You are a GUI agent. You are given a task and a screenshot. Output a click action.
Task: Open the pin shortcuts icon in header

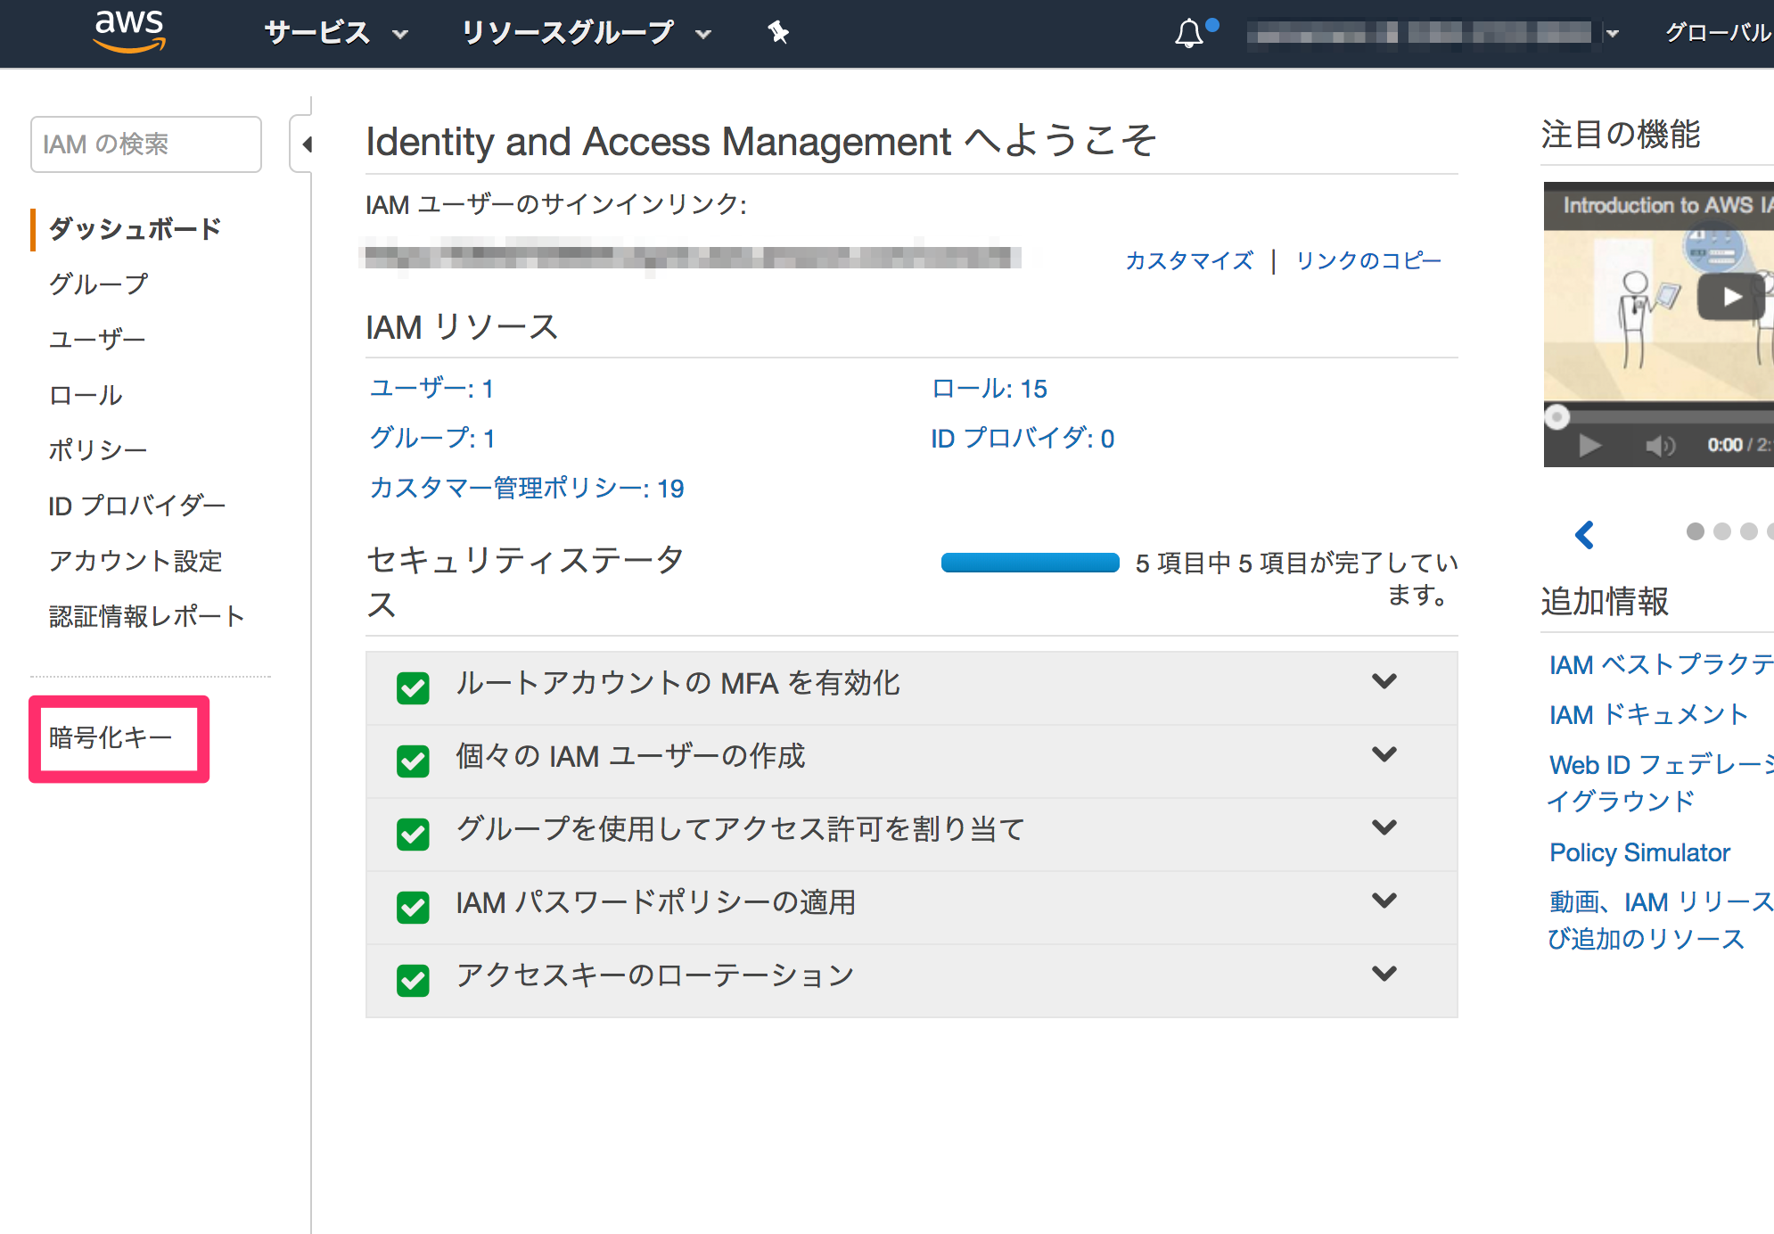coord(778,33)
